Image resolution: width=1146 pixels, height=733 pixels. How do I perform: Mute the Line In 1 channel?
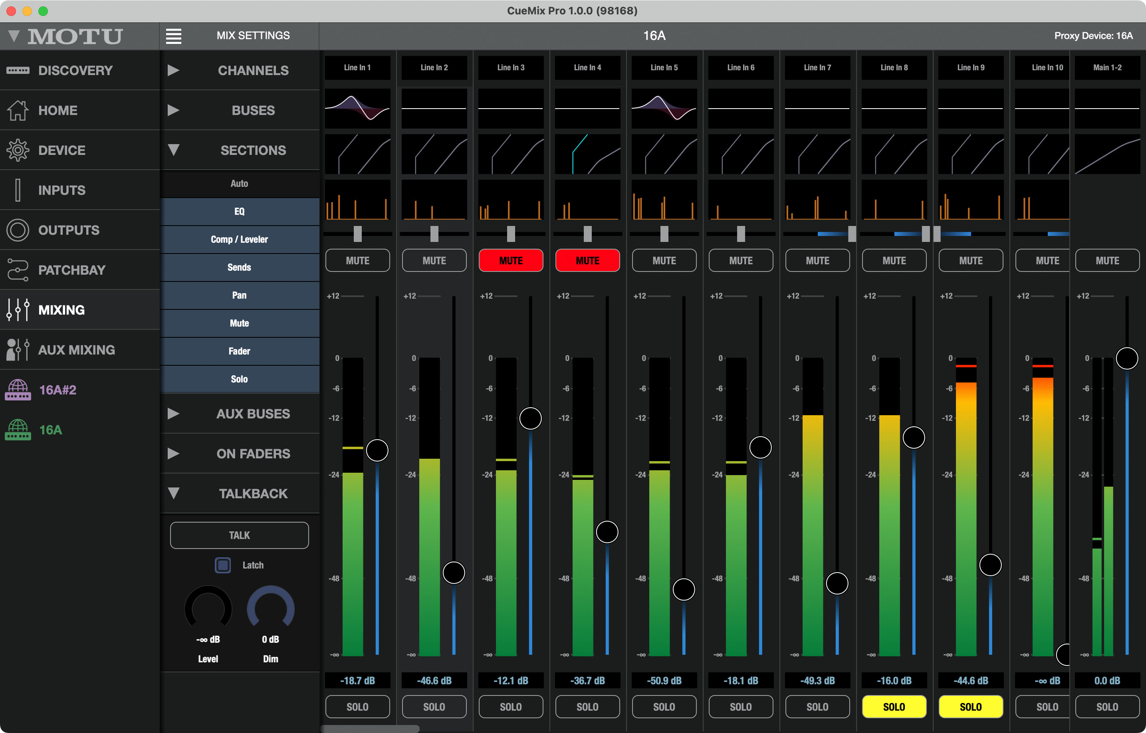[x=357, y=260]
